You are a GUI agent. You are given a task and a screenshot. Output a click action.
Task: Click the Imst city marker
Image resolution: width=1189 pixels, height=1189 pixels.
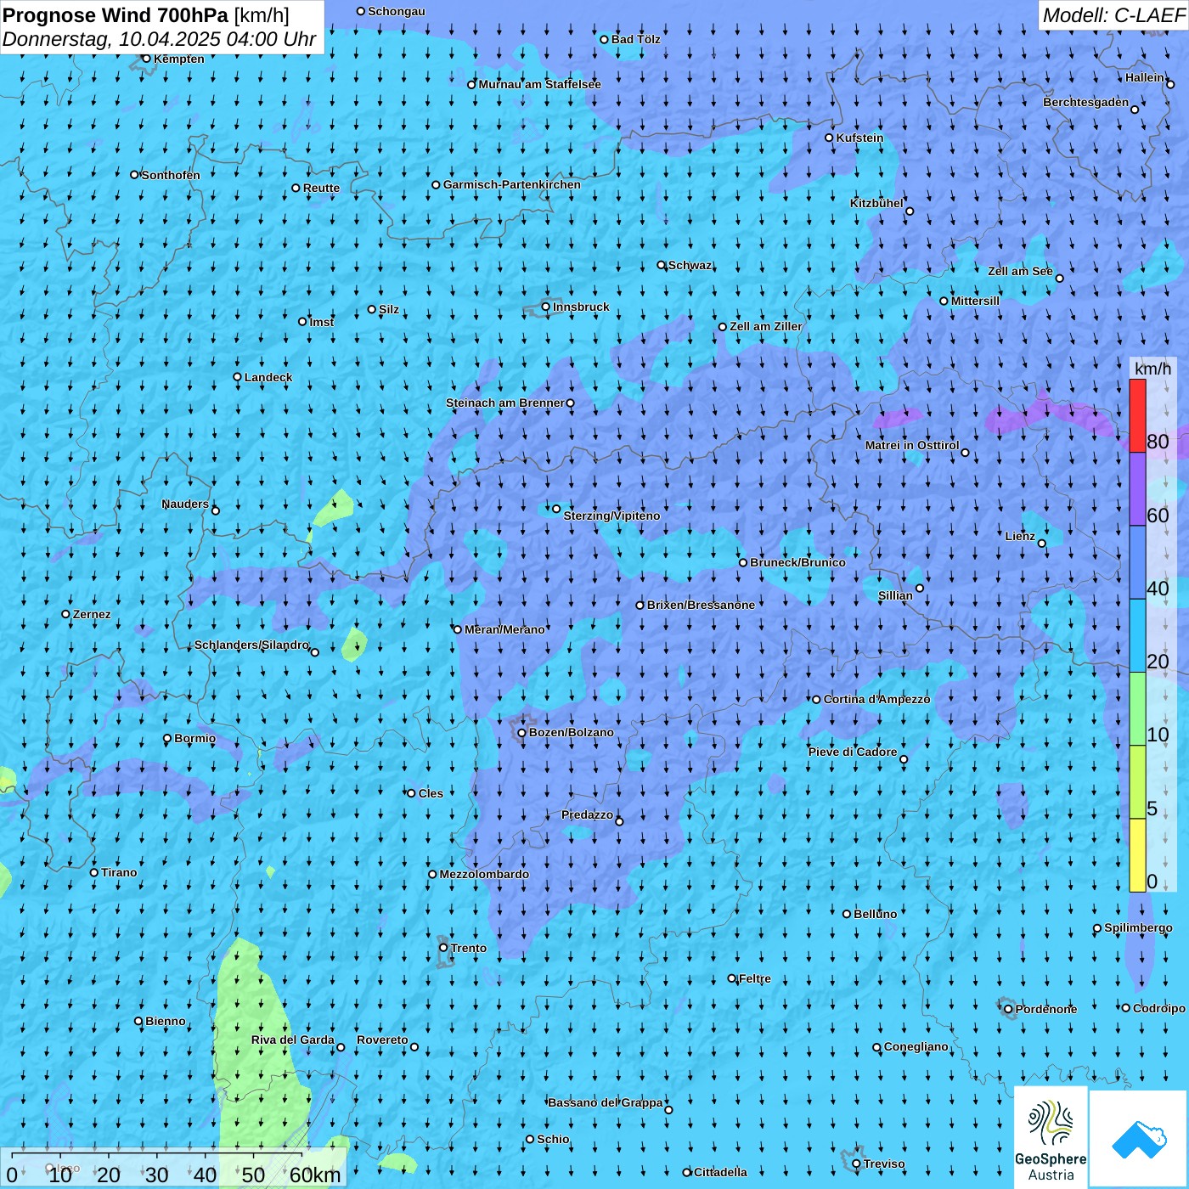tap(302, 322)
